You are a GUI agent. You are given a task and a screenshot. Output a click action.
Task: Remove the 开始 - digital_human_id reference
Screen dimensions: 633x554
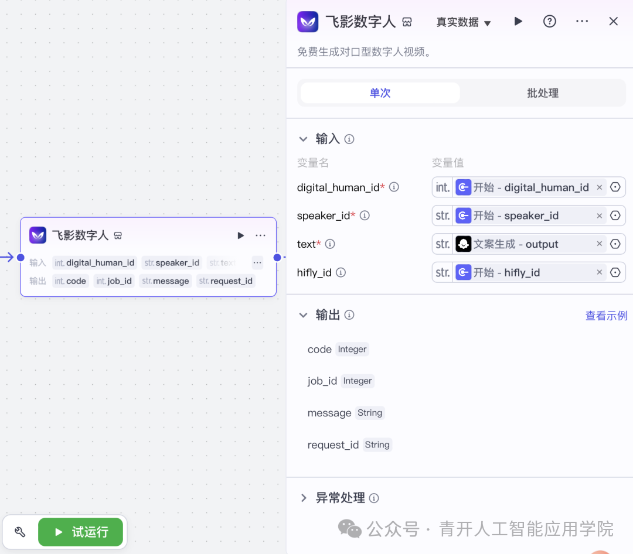pyautogui.click(x=600, y=187)
